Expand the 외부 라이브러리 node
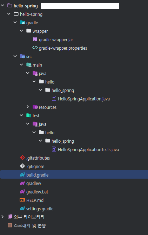The width and height of the screenshot is (148, 235). pos(2,217)
